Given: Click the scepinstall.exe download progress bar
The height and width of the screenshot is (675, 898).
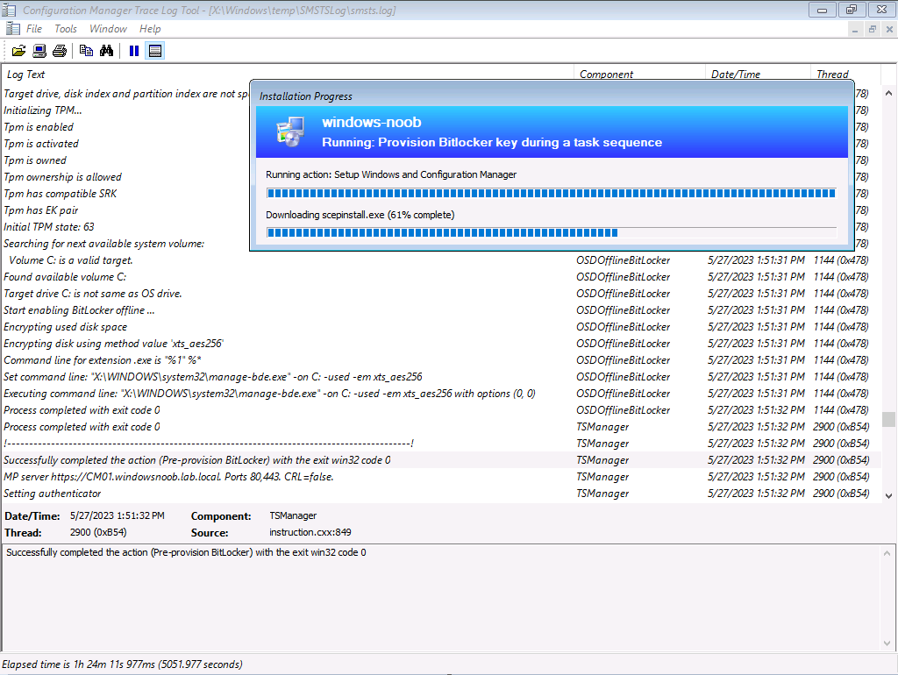Looking at the screenshot, I should click(551, 232).
